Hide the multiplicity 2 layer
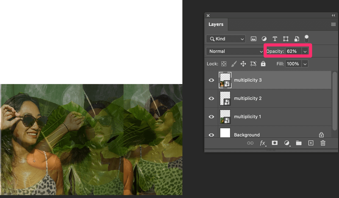 [x=211, y=98]
